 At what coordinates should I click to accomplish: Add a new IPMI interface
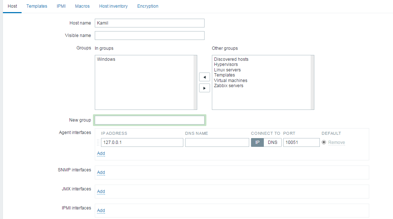coord(101,211)
